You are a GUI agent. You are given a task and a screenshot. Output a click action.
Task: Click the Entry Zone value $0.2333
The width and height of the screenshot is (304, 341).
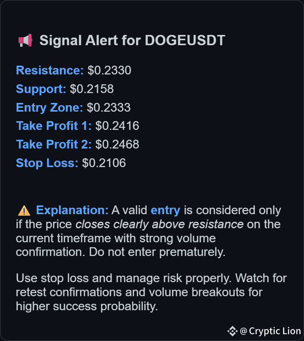(109, 107)
